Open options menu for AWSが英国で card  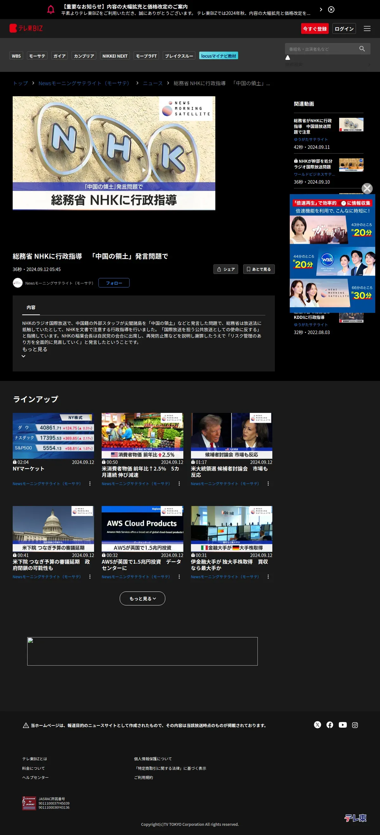click(179, 576)
